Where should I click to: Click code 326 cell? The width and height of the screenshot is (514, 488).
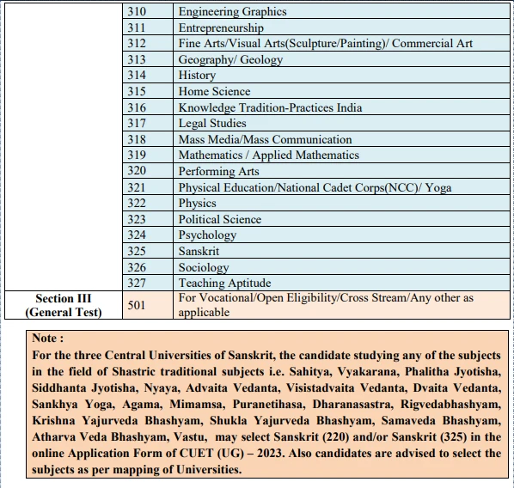pos(148,267)
